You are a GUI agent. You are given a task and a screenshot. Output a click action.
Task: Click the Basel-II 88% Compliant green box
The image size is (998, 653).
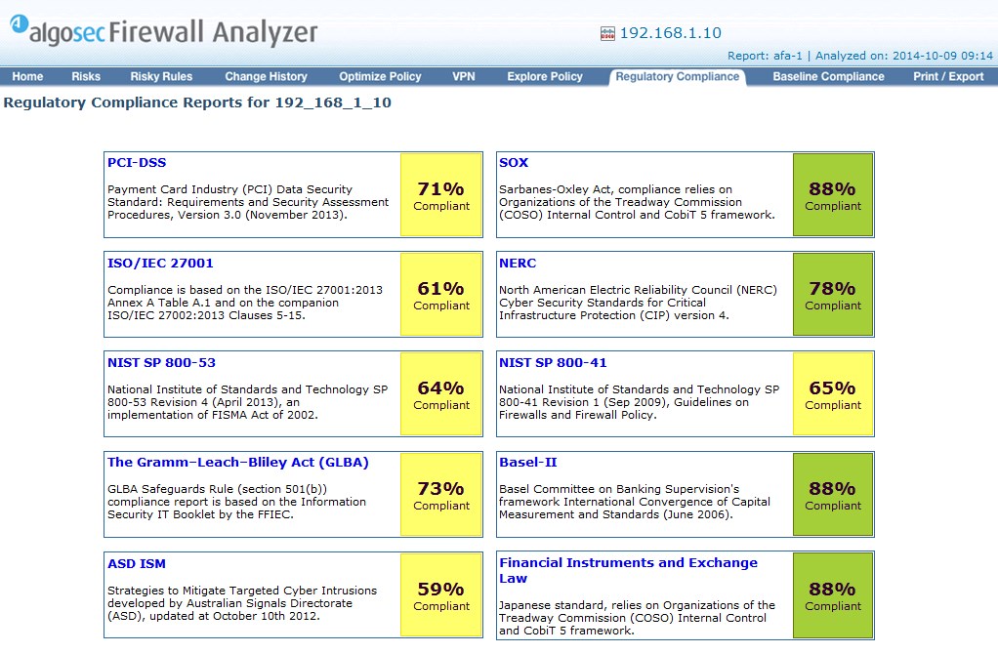pyautogui.click(x=833, y=495)
